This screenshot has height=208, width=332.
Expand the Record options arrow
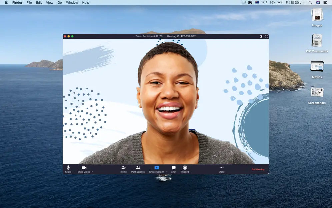coord(191,172)
